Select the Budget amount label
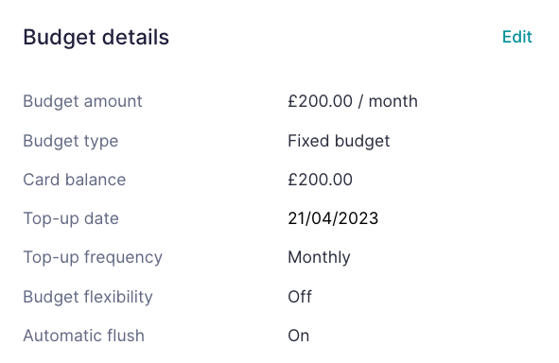This screenshot has height=363, width=559. (82, 101)
